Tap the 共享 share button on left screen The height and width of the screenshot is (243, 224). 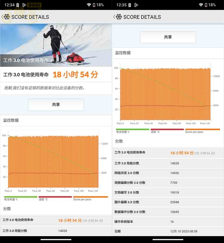(56, 105)
